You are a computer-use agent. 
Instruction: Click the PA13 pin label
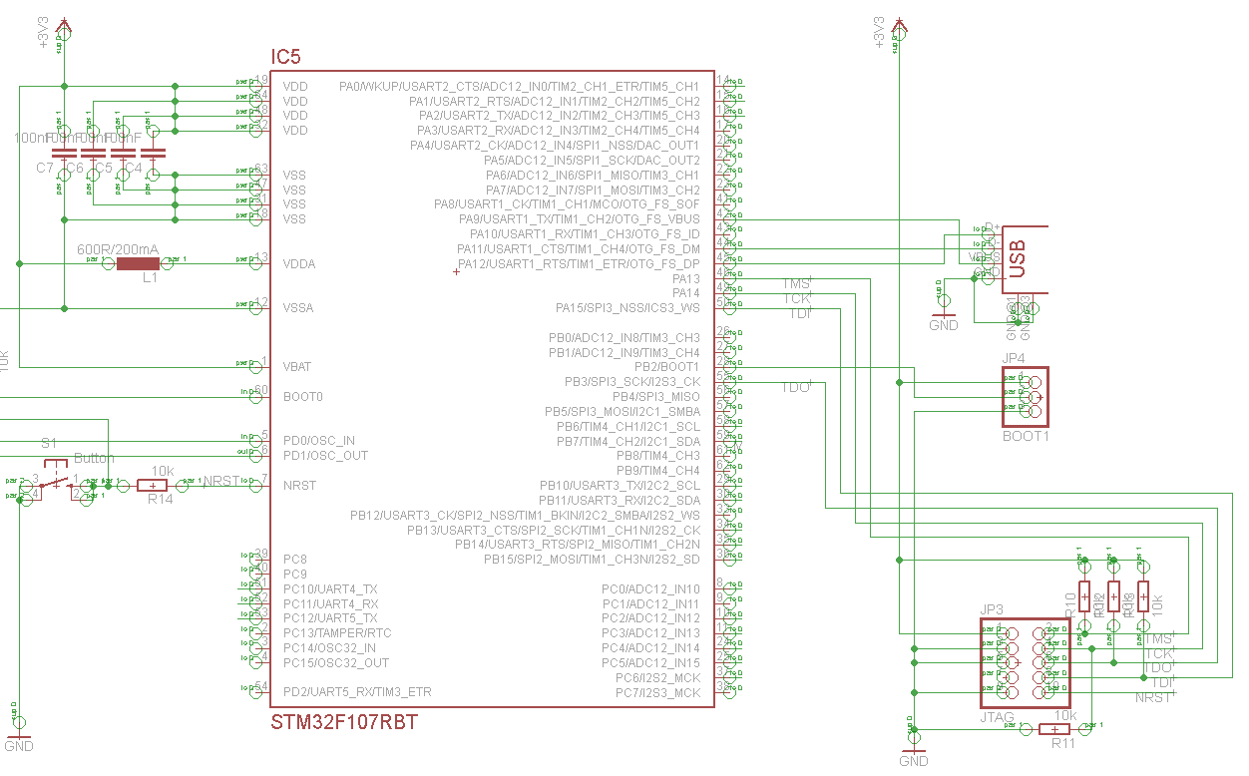coord(686,279)
